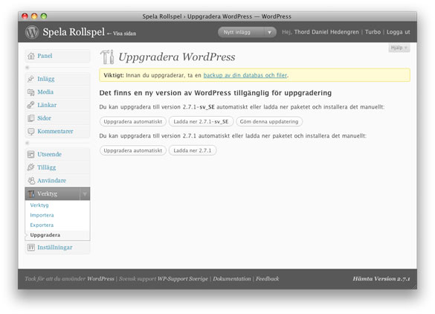Open Dokumentation footer link
This screenshot has height=314, width=435.
(232, 279)
